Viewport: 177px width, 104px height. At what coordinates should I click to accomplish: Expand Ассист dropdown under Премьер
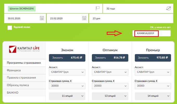pyautogui.click(x=153, y=72)
